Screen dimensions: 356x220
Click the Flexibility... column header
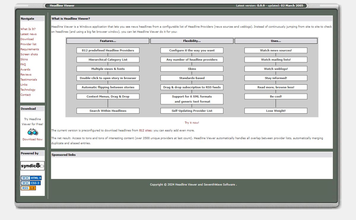(192, 41)
